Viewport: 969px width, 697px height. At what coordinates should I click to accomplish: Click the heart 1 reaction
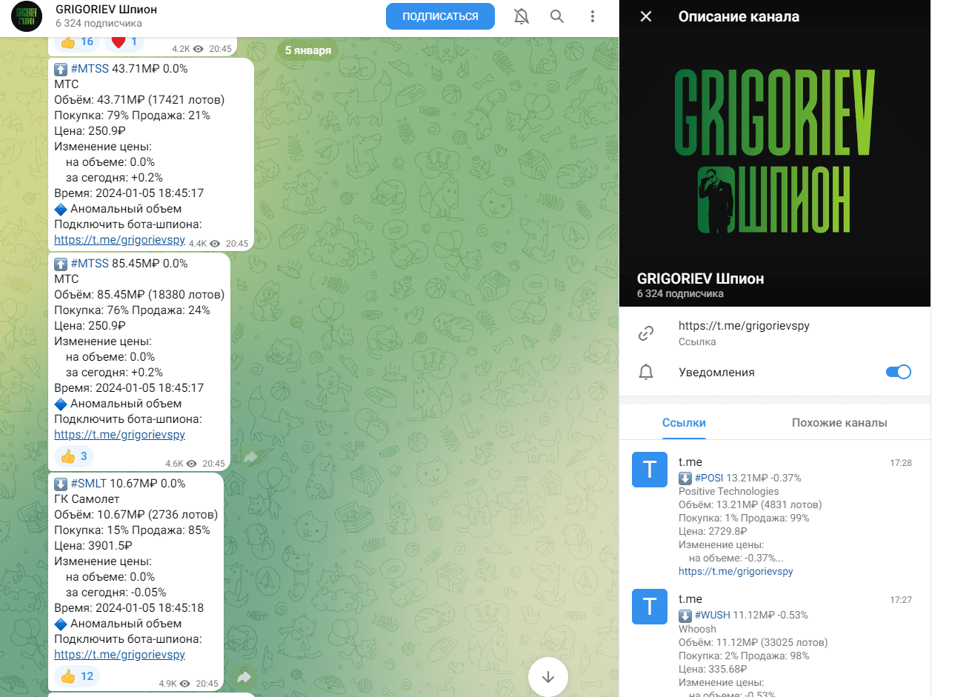pyautogui.click(x=124, y=42)
